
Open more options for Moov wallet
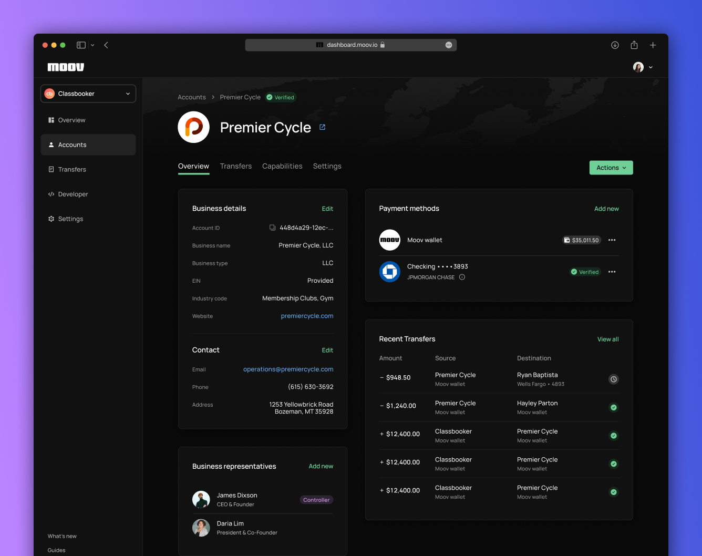pyautogui.click(x=612, y=240)
